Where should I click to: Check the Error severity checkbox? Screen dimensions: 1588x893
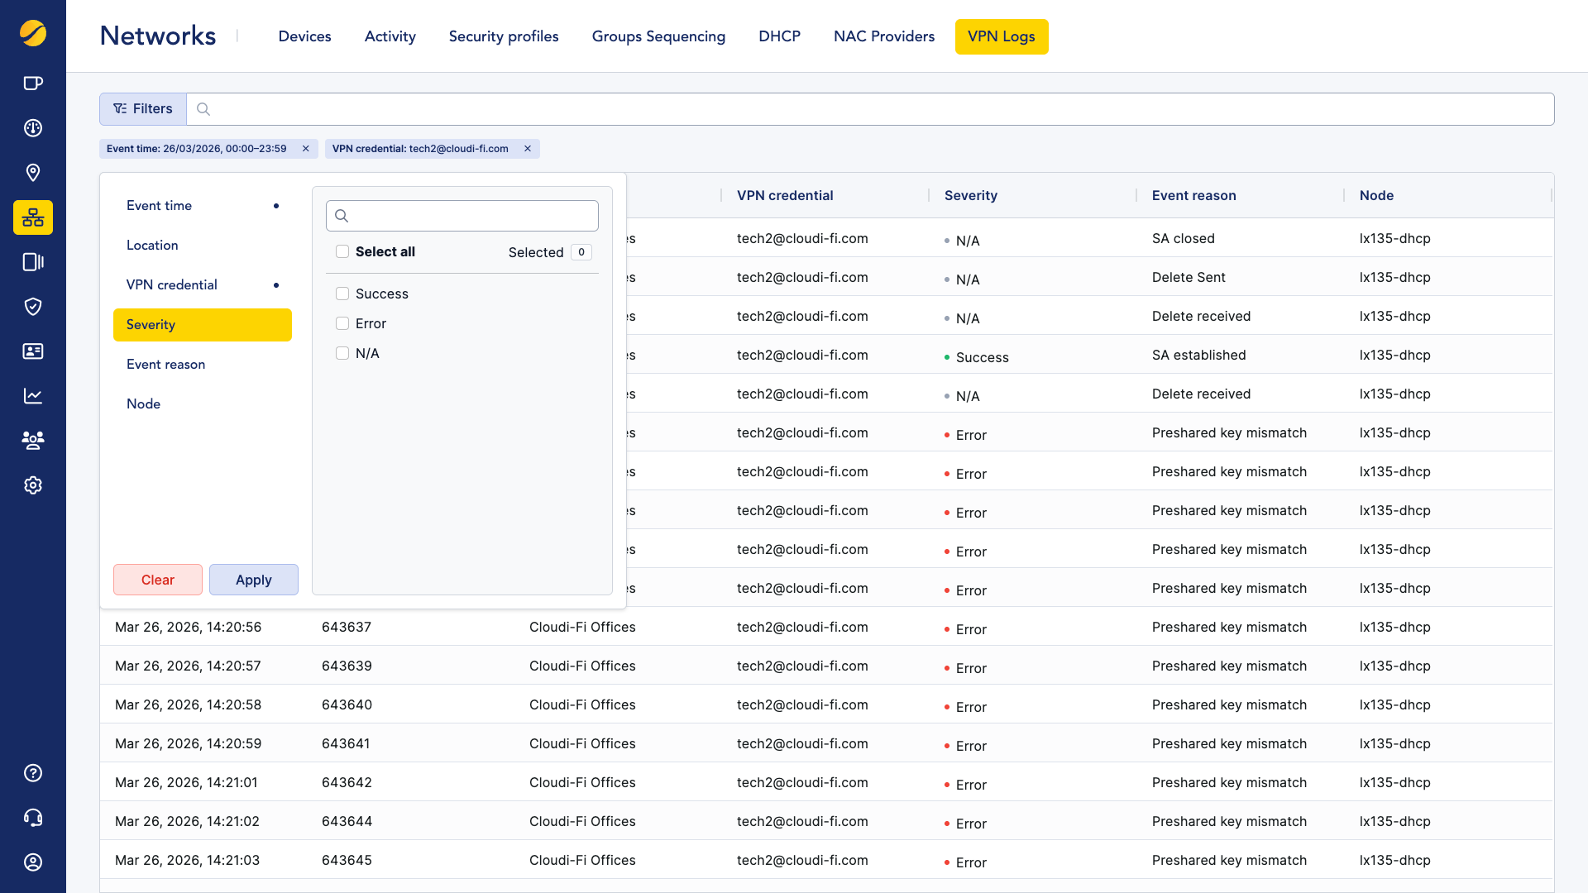tap(342, 323)
